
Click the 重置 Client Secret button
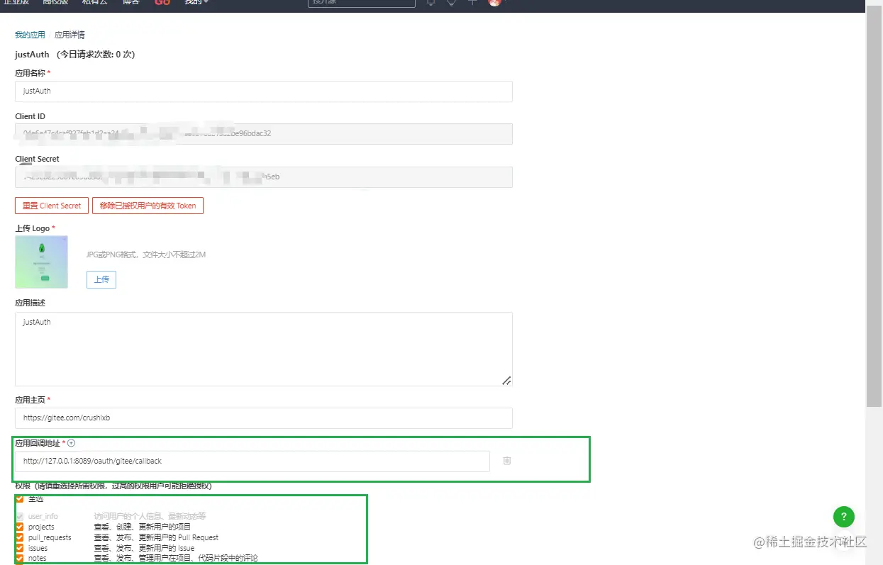(52, 206)
